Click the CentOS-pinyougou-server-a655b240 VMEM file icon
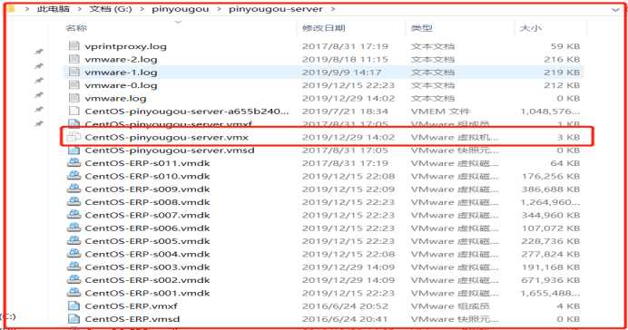Image resolution: width=628 pixels, height=330 pixels. [74, 111]
